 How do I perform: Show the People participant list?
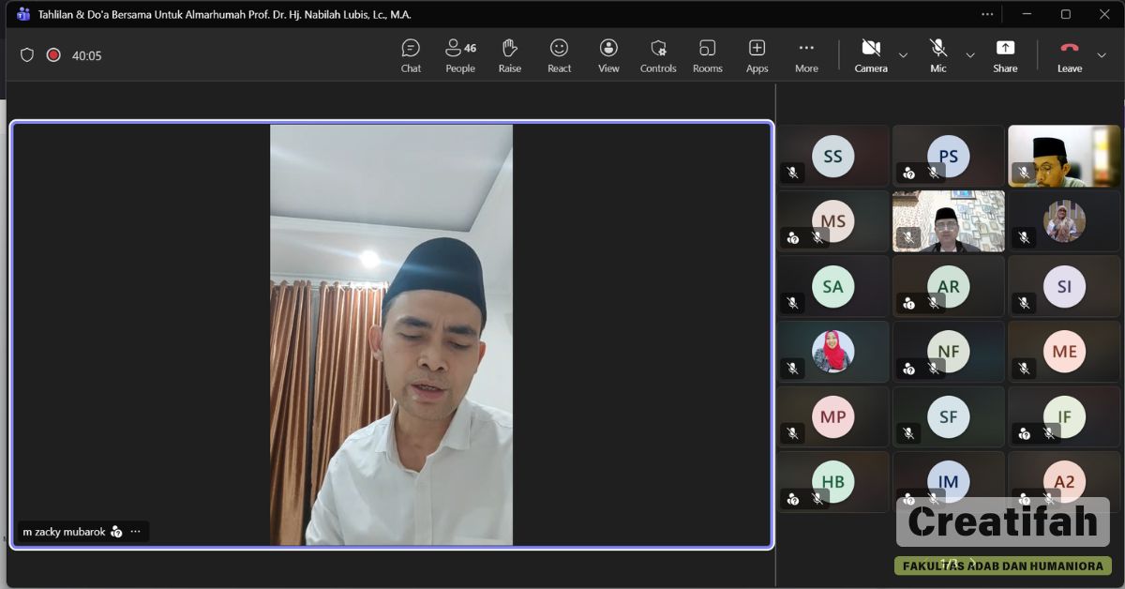coord(460,55)
